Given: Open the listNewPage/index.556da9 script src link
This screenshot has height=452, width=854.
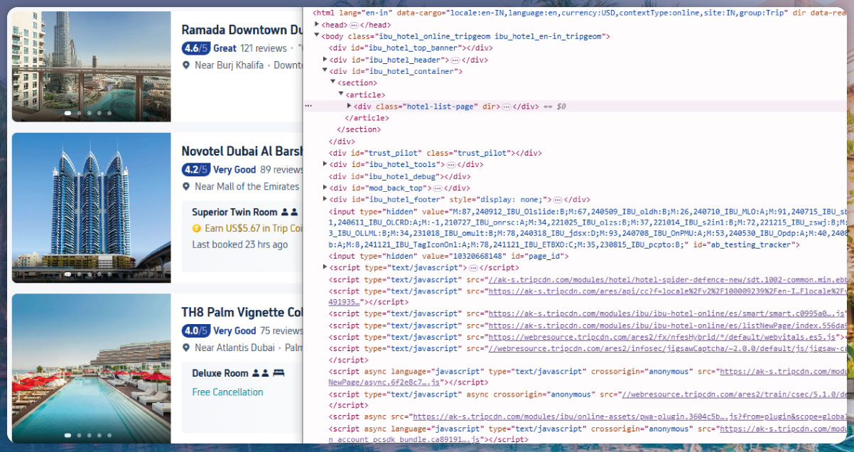Looking at the screenshot, I should coord(666,325).
